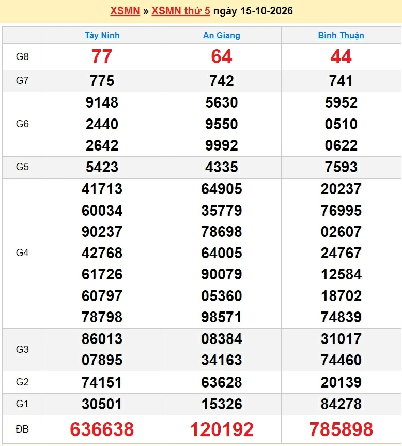Open the XSMN breadcrumb link
The height and width of the screenshot is (446, 402).
125,11
